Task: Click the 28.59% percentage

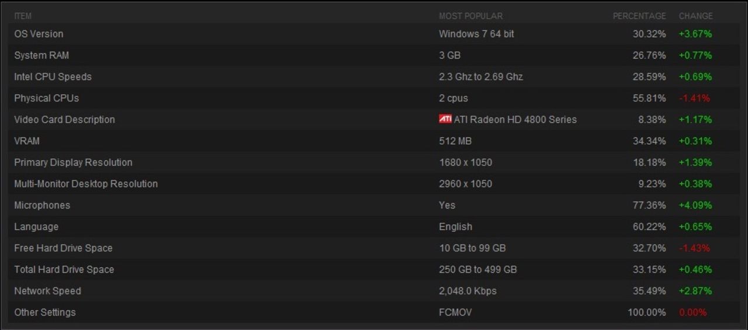Action: pos(649,77)
